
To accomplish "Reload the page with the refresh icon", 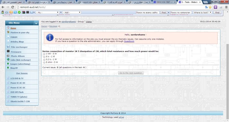I will point(13,7).
